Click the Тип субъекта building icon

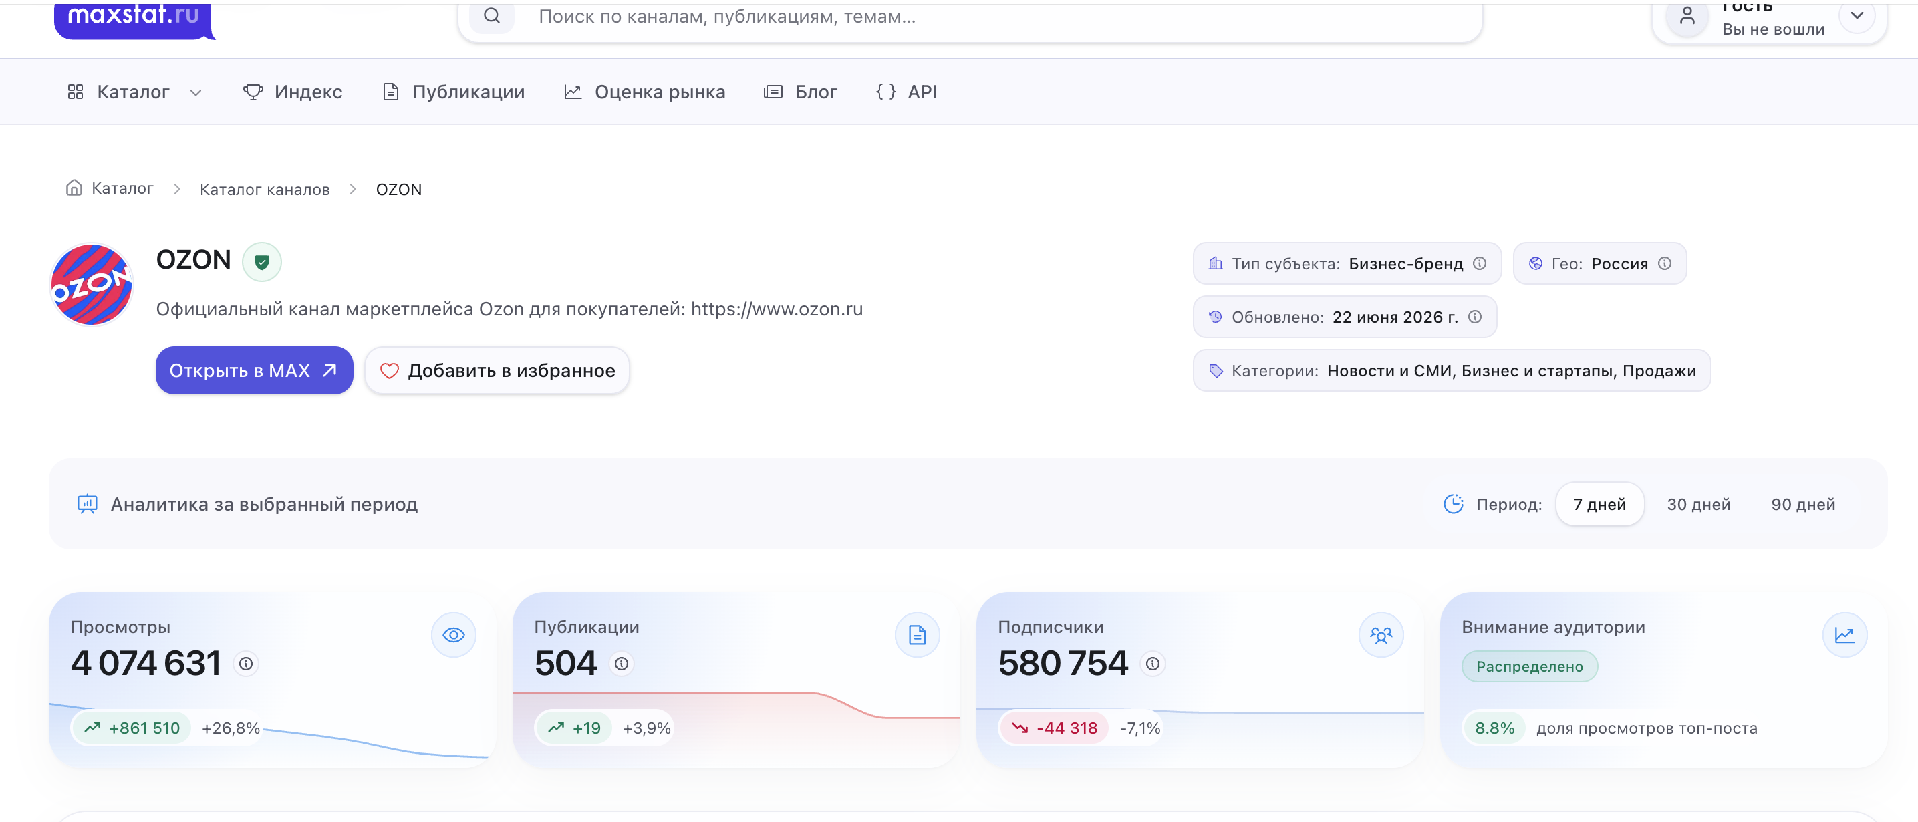[1215, 263]
